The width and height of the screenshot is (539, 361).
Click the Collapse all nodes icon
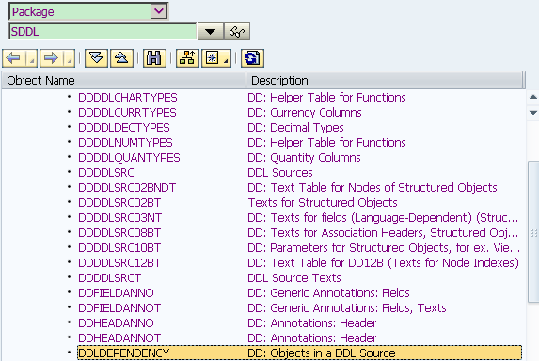pyautogui.click(x=121, y=58)
